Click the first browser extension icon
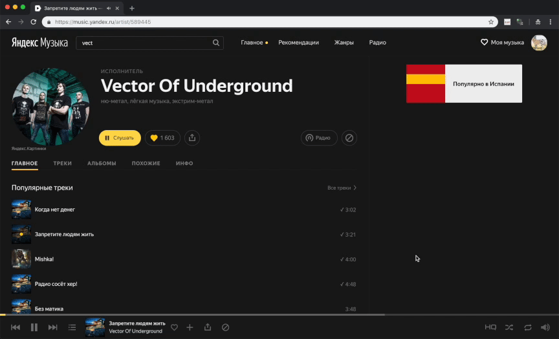Viewport: 559px width, 339px height. click(x=507, y=22)
